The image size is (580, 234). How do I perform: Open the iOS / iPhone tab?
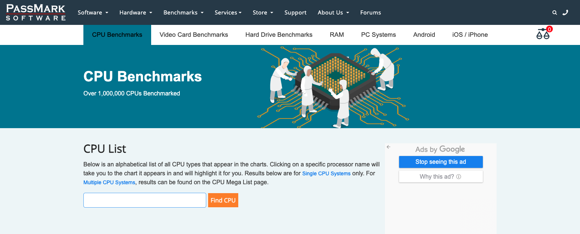point(470,35)
